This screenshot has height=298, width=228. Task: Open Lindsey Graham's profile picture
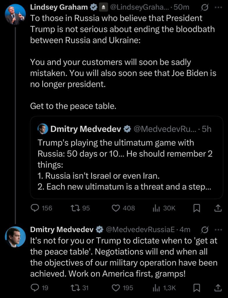tap(15, 15)
